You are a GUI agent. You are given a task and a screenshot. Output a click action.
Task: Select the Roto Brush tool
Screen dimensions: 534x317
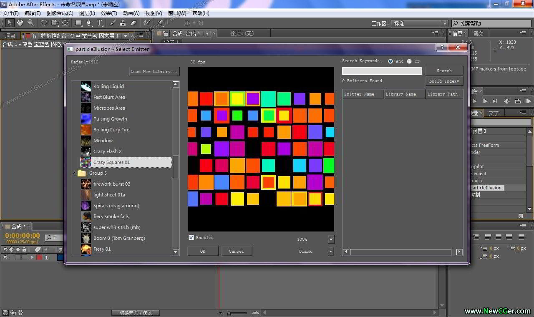click(x=147, y=23)
